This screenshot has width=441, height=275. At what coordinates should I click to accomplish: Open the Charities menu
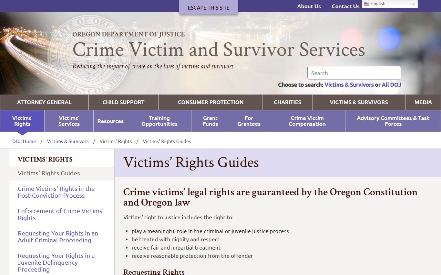[287, 102]
